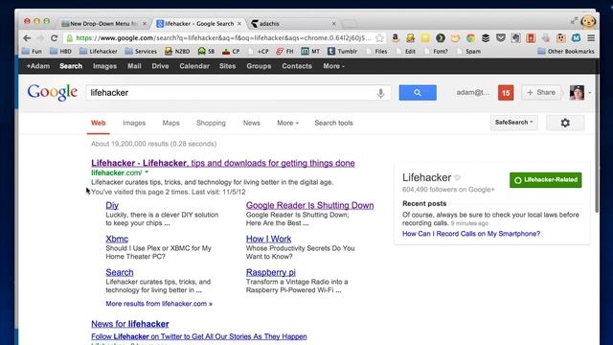Click the Google logo
This screenshot has width=613, height=345.
(53, 93)
